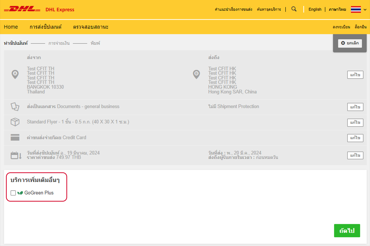Viewport: 370px width, 246px height.
Task: Edit the sender and receiver addresses
Action: point(355,75)
